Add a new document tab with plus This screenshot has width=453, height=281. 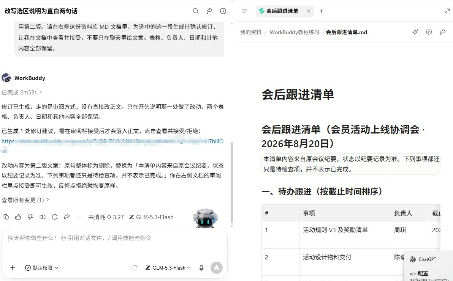tap(321, 11)
